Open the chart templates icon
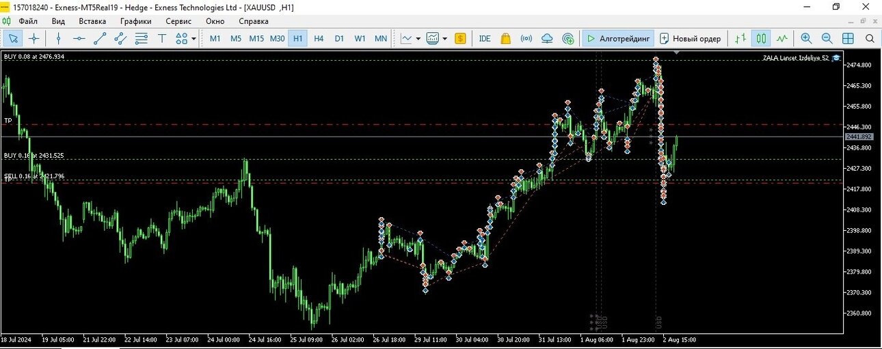This screenshot has width=882, height=349. tap(433, 38)
